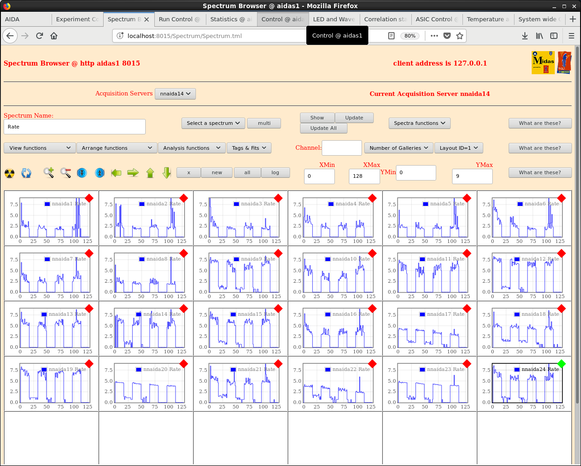Click the green up arrow icon
This screenshot has width=581, height=466.
(x=150, y=173)
